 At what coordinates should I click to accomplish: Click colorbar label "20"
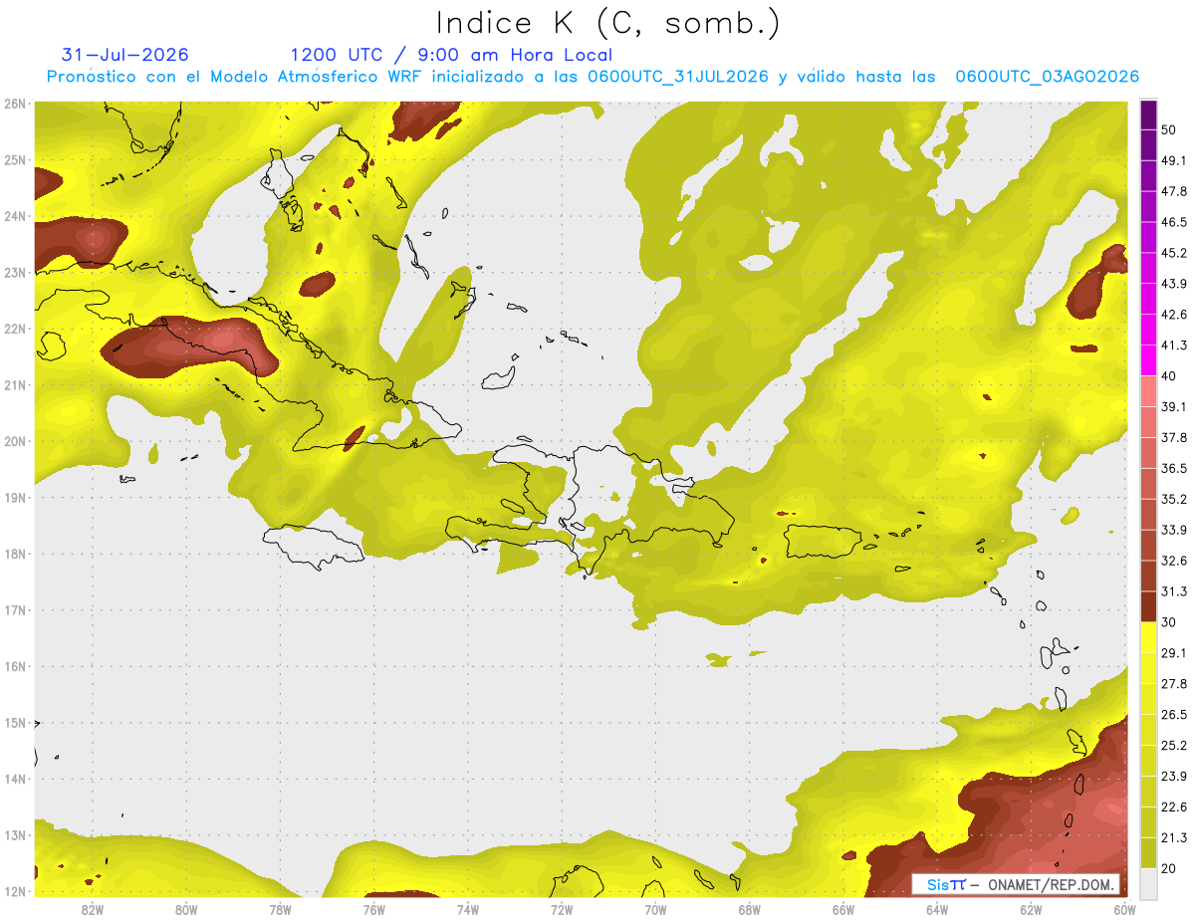pos(1169,867)
